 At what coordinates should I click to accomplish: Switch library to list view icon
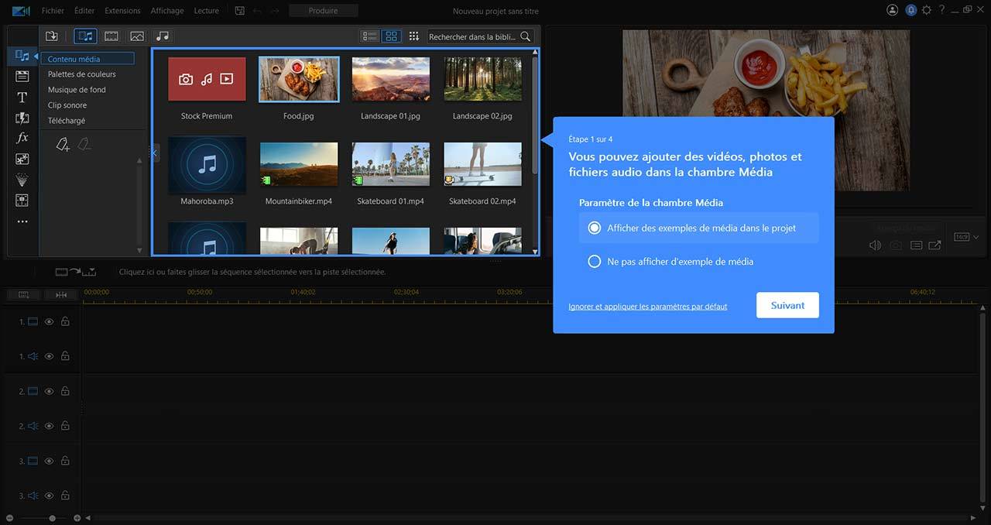pyautogui.click(x=369, y=36)
